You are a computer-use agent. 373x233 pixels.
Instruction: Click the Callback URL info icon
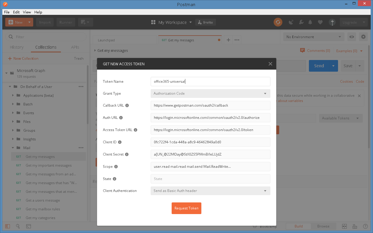[x=127, y=105]
